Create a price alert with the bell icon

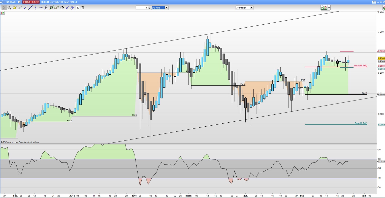(15, 8)
